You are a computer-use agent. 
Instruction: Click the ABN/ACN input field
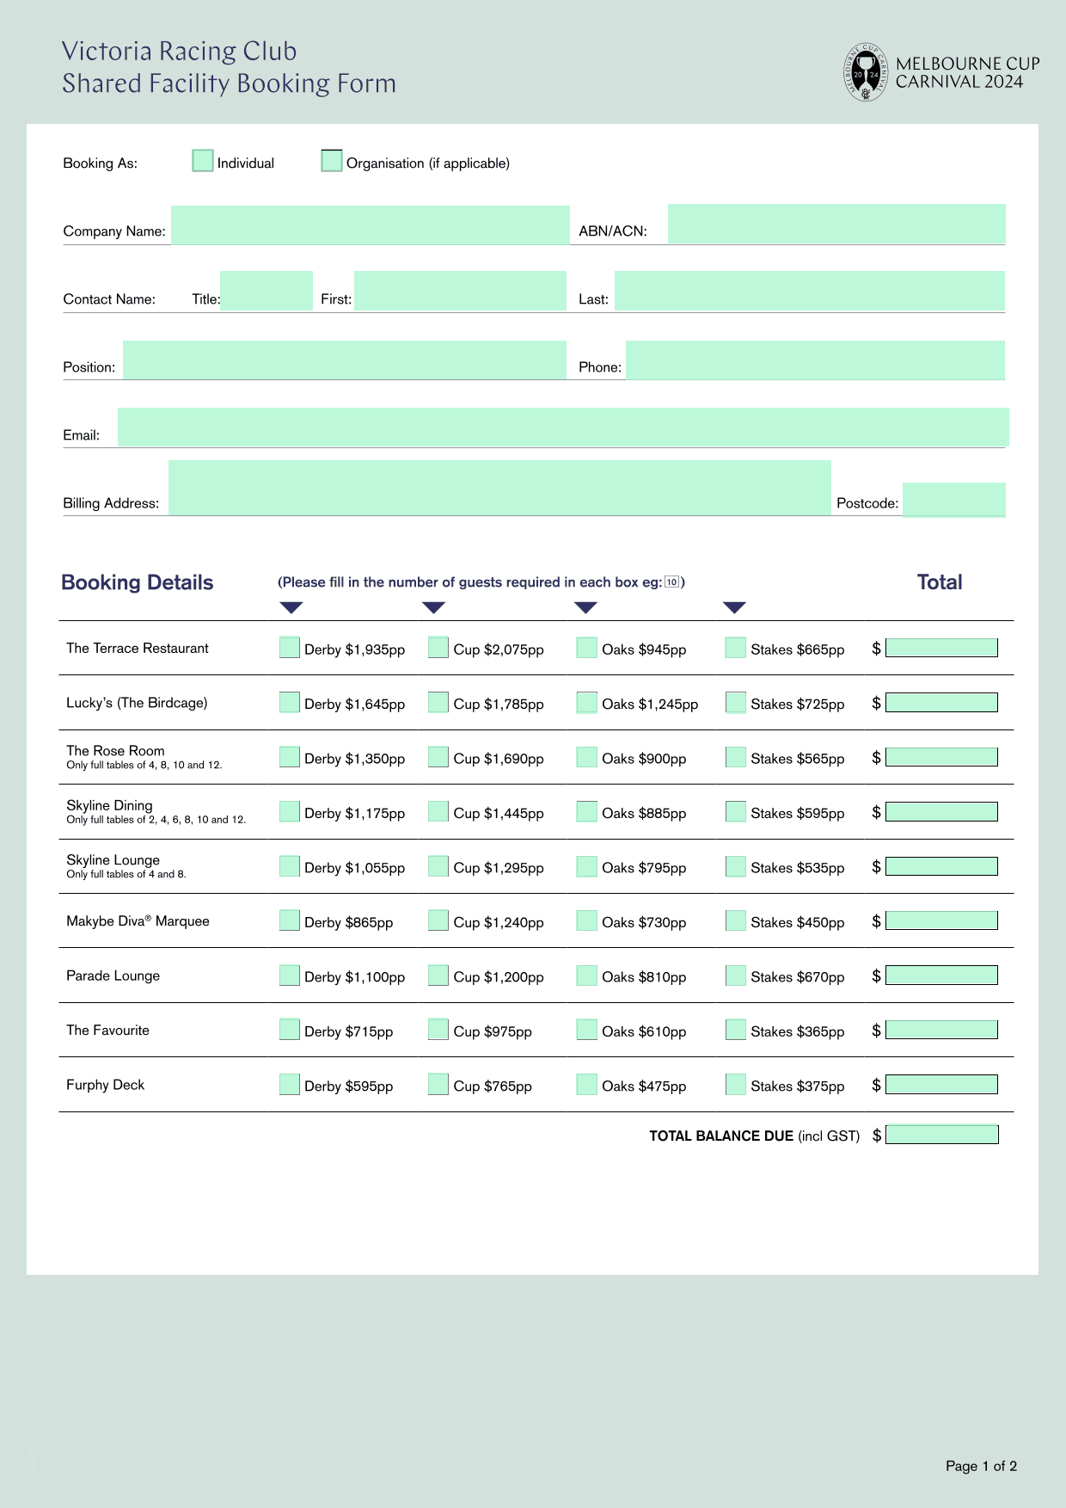pyautogui.click(x=836, y=224)
